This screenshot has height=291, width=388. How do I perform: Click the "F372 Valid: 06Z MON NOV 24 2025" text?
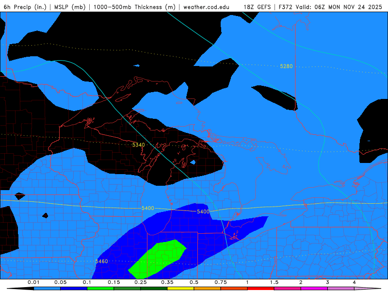pos(330,7)
